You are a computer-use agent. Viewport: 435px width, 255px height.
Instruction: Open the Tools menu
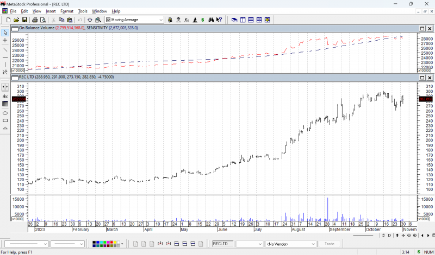tap(83, 11)
